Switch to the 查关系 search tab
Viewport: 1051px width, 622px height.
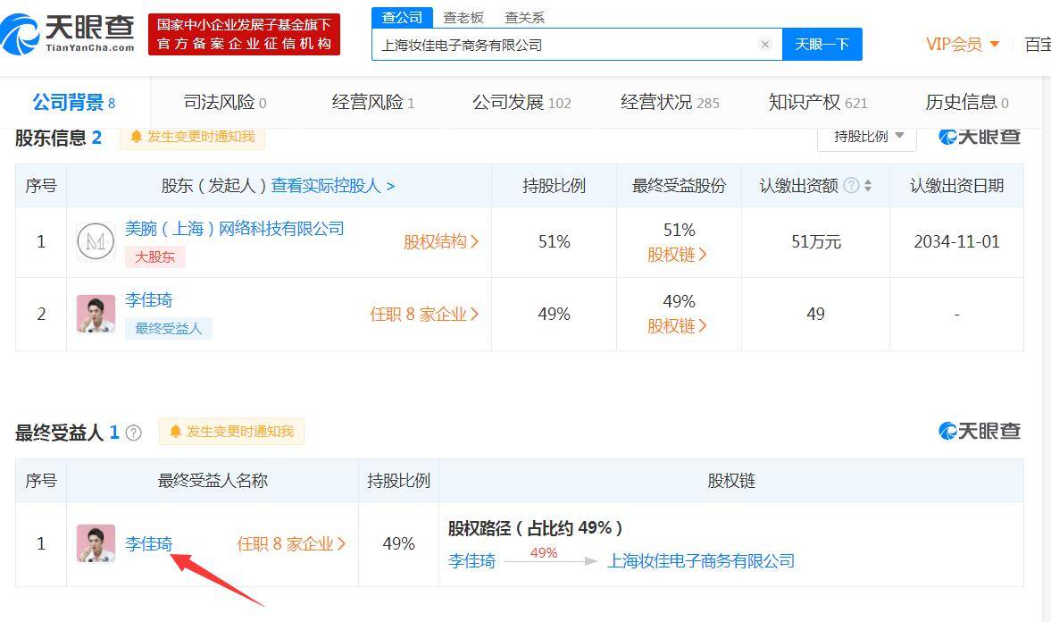tap(524, 18)
